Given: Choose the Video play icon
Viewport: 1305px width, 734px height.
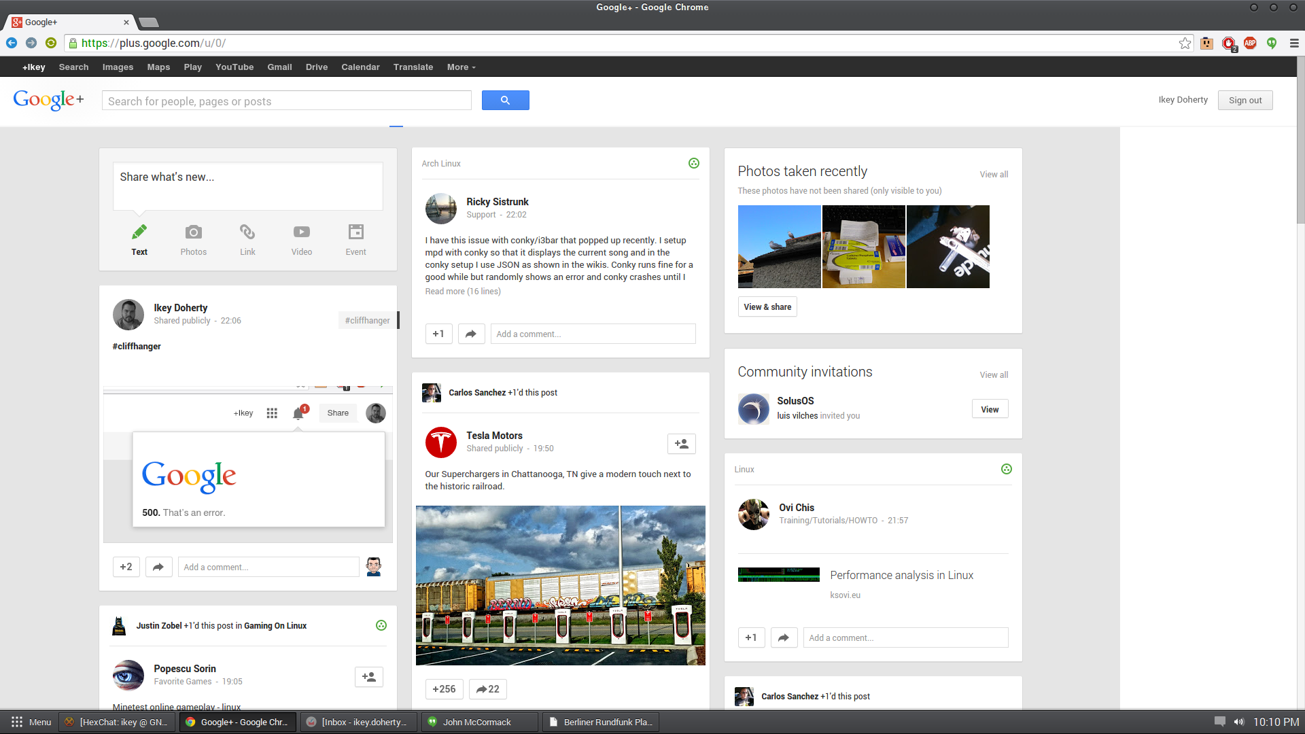Looking at the screenshot, I should pos(302,232).
